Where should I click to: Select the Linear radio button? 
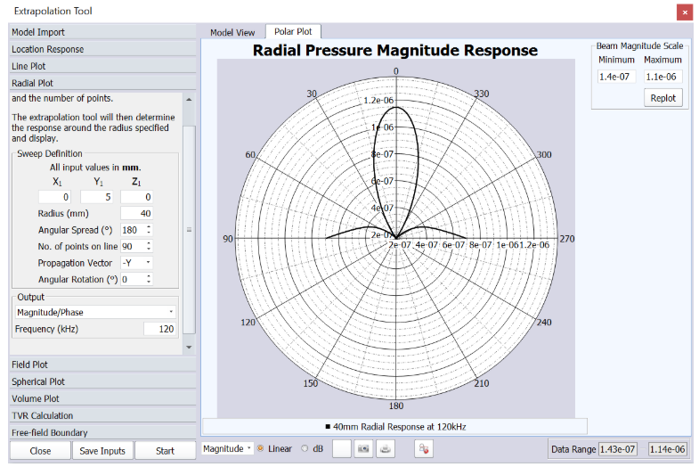(x=260, y=448)
